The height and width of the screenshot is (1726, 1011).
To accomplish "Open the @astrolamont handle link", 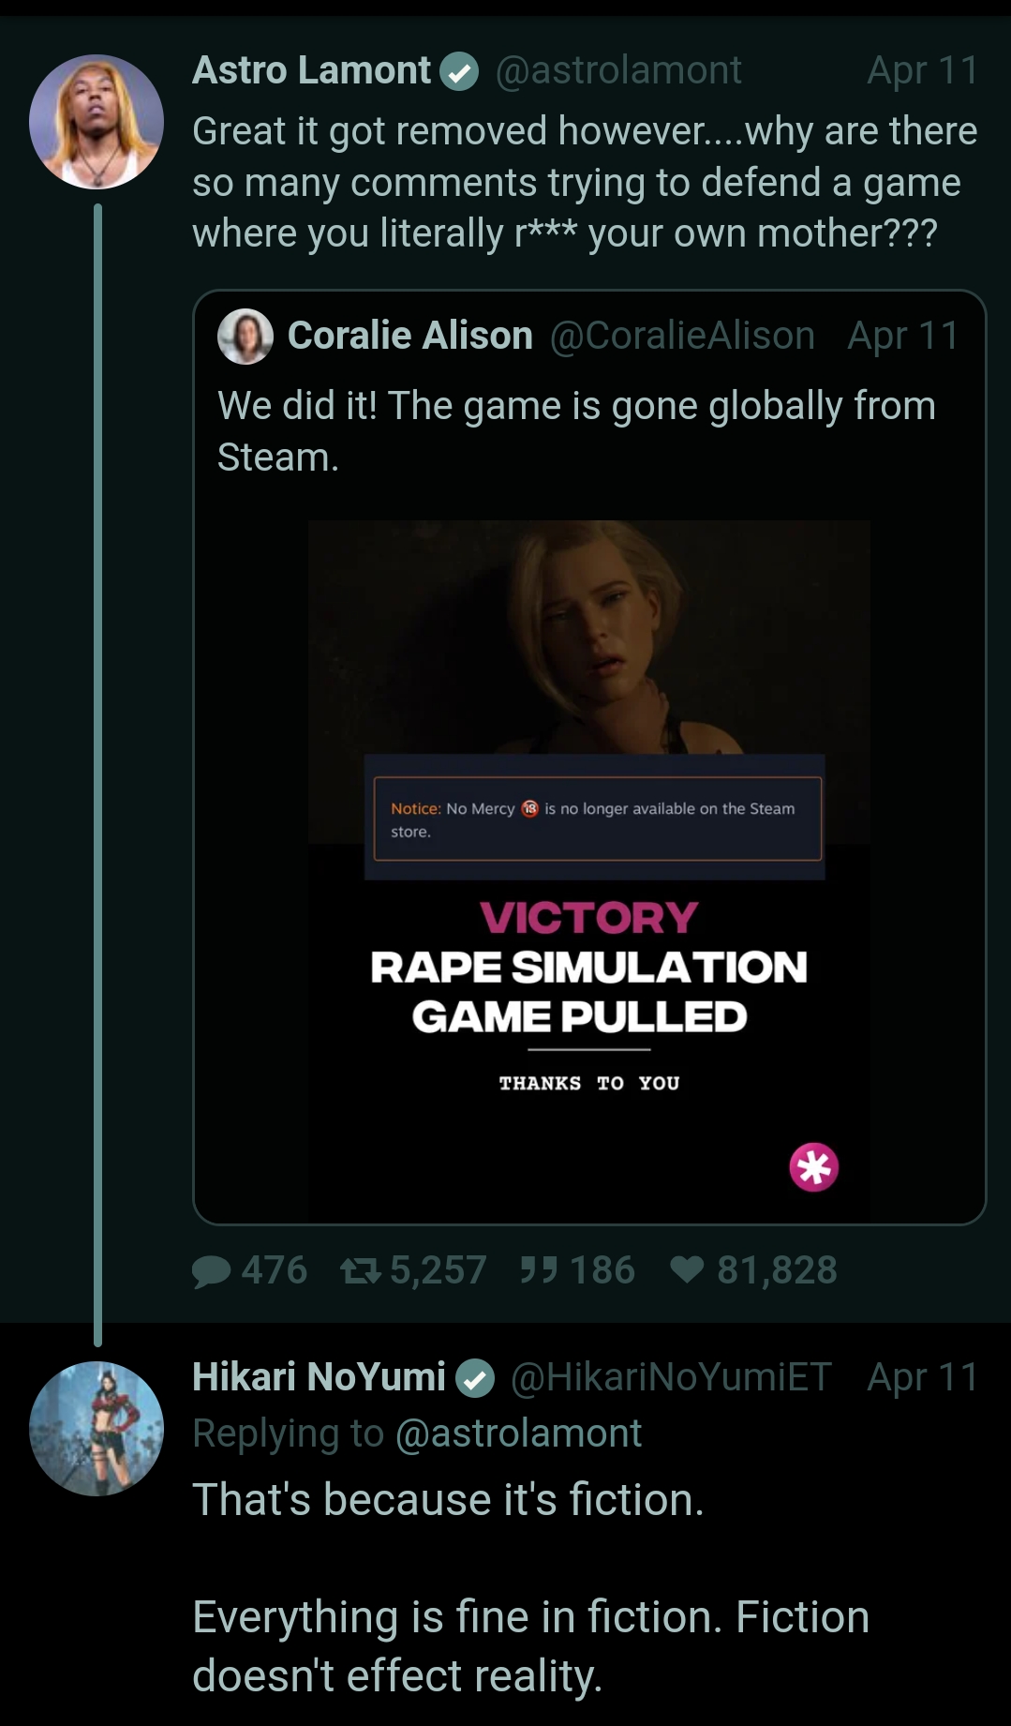I will tap(618, 70).
